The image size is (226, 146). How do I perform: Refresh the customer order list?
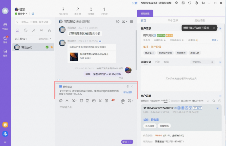[208, 101]
